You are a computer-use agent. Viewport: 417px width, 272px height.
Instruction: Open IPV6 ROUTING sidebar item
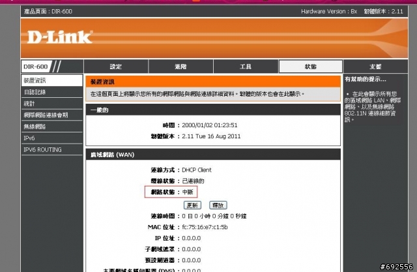(52, 149)
